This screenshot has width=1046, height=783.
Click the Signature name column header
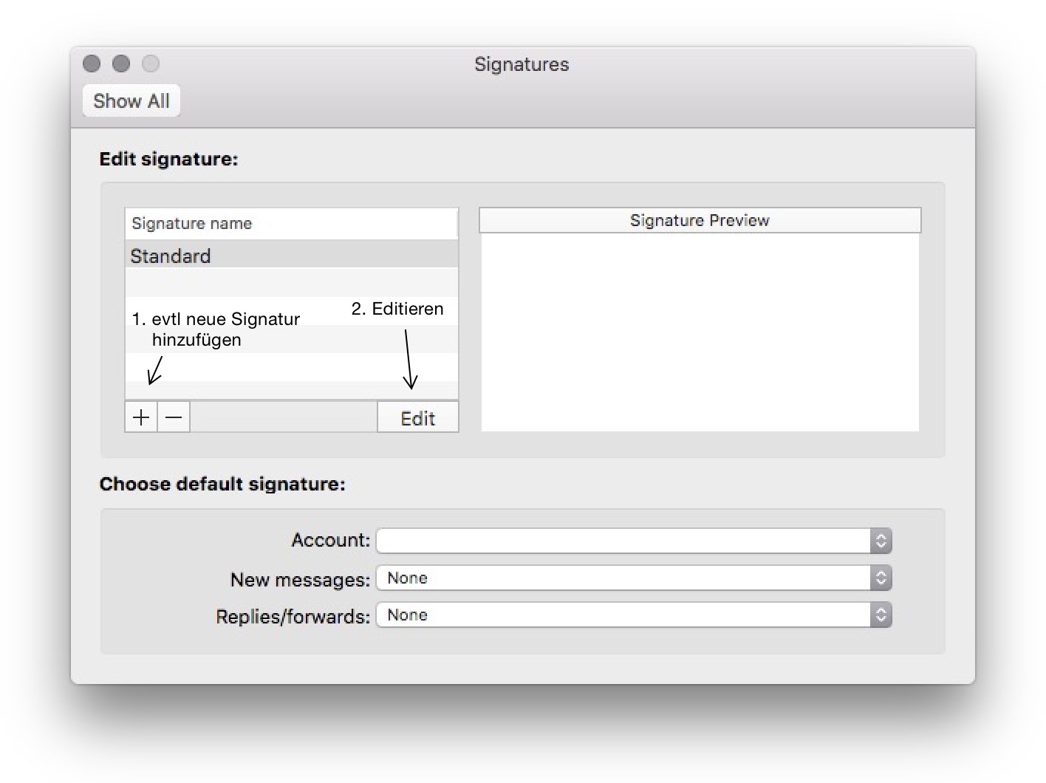(x=291, y=223)
